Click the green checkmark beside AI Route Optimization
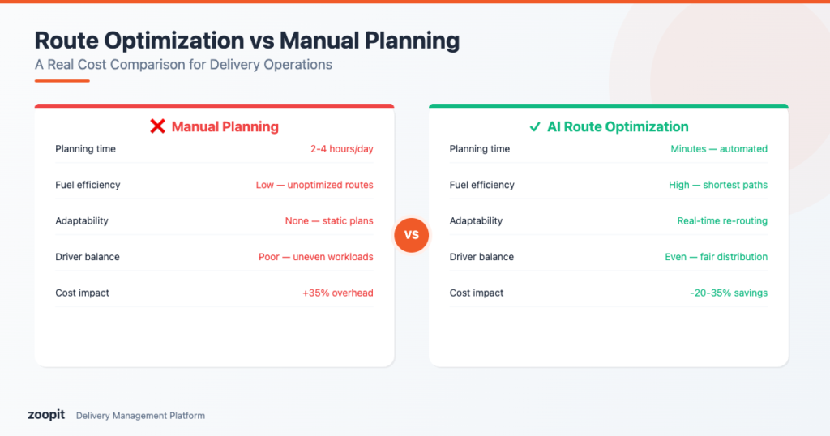 [534, 126]
